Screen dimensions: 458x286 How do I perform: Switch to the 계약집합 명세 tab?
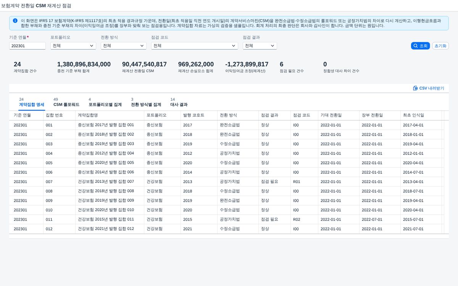[x=32, y=102]
